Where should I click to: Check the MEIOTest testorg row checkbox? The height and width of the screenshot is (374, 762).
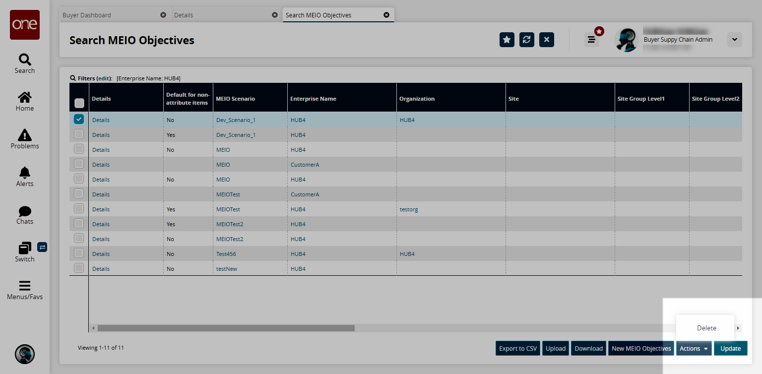click(79, 209)
